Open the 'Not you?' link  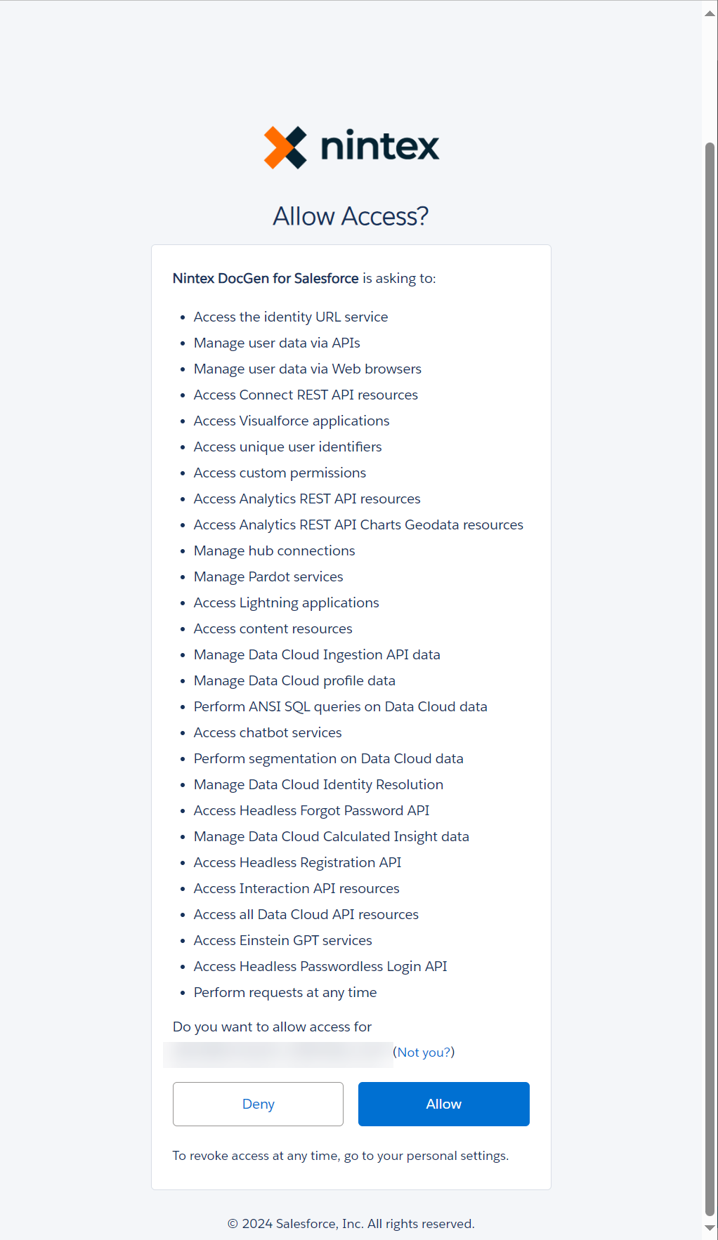(x=424, y=1052)
